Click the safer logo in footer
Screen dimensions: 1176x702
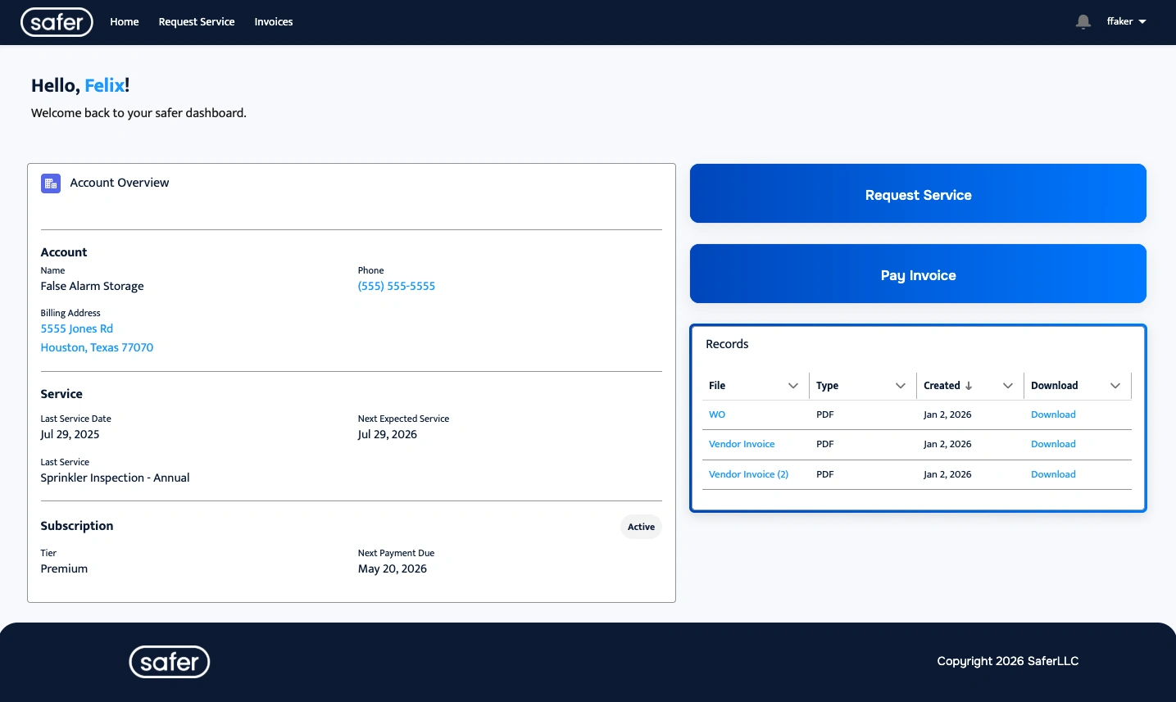[170, 662]
